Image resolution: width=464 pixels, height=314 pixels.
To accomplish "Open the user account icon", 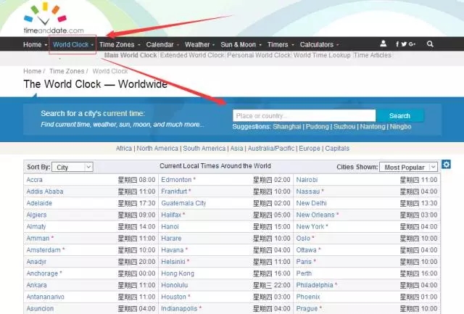I will point(383,44).
